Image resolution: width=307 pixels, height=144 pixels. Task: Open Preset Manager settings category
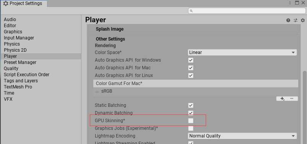[20, 62]
